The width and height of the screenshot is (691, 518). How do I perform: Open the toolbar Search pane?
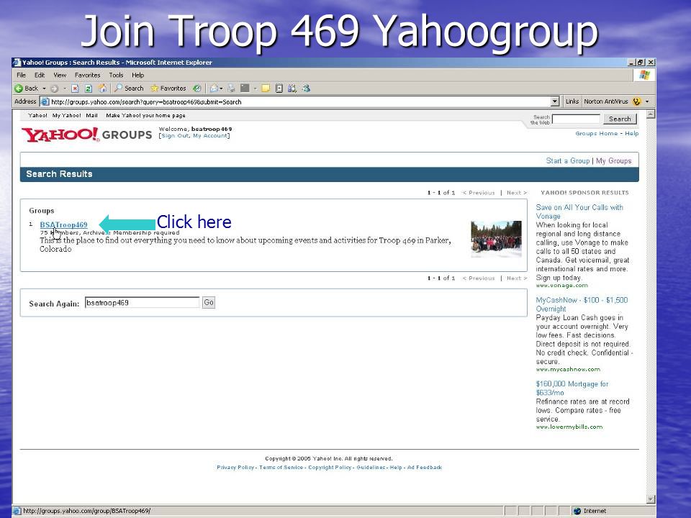(x=129, y=88)
